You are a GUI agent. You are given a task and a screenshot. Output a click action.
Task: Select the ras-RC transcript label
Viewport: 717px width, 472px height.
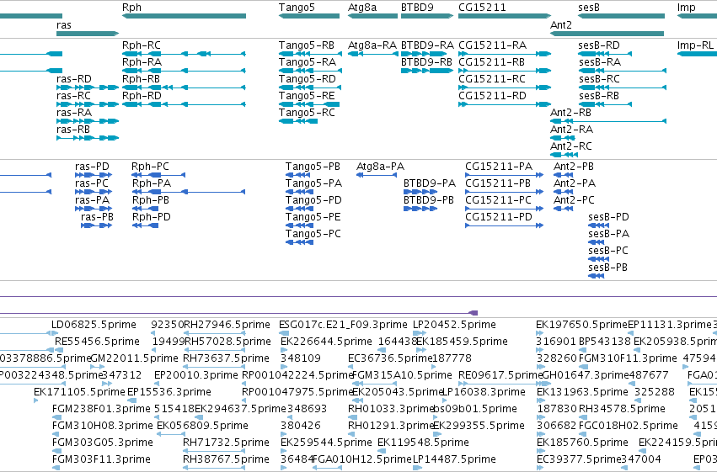click(x=73, y=96)
